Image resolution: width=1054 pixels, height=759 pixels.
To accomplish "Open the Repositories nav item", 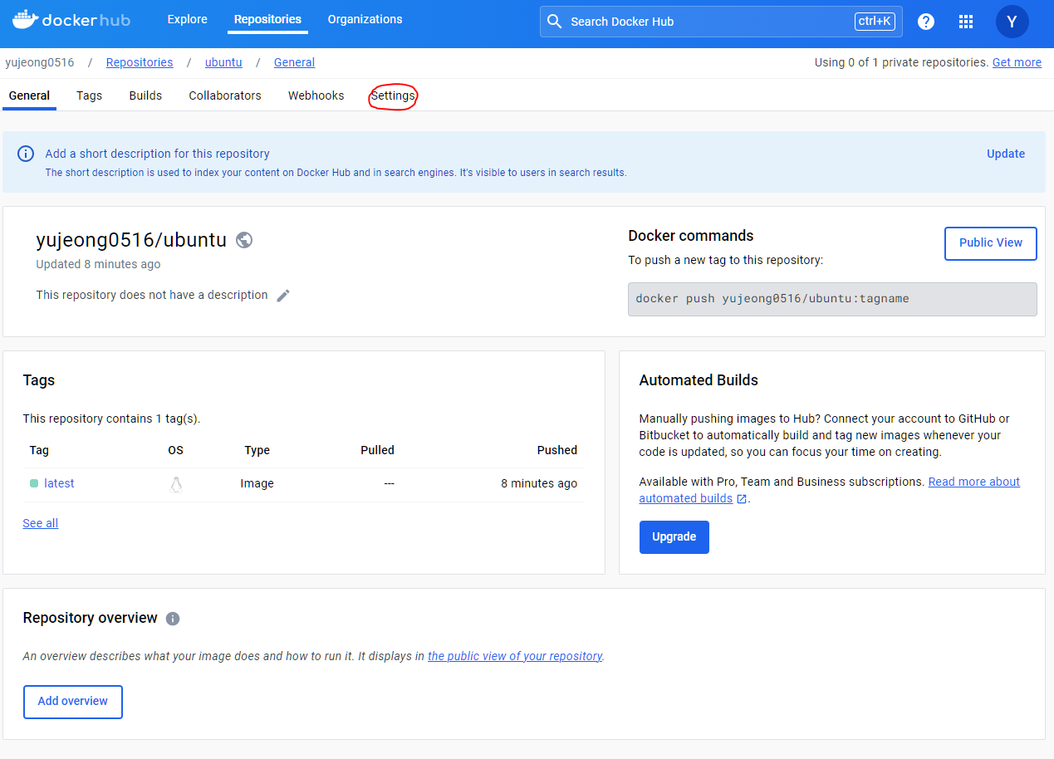I will pos(267,19).
